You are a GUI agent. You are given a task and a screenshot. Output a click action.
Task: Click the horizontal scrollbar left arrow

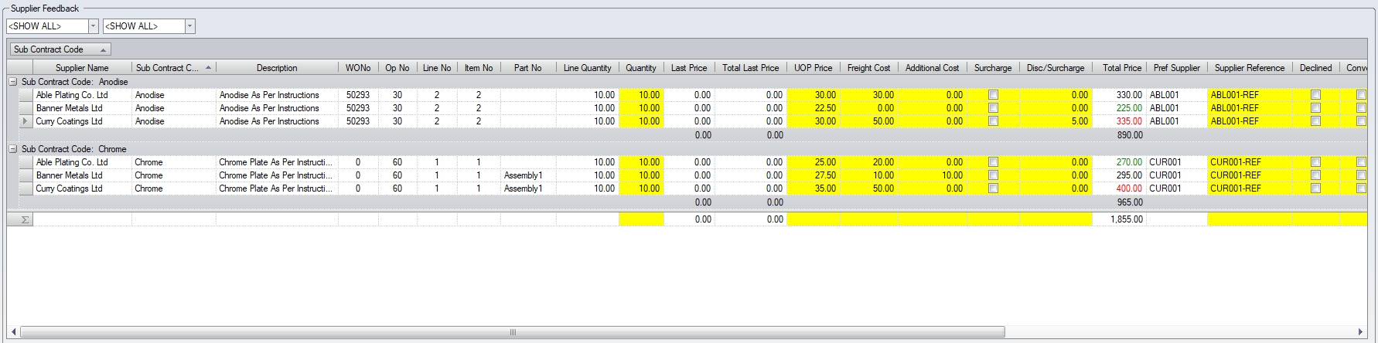click(14, 332)
